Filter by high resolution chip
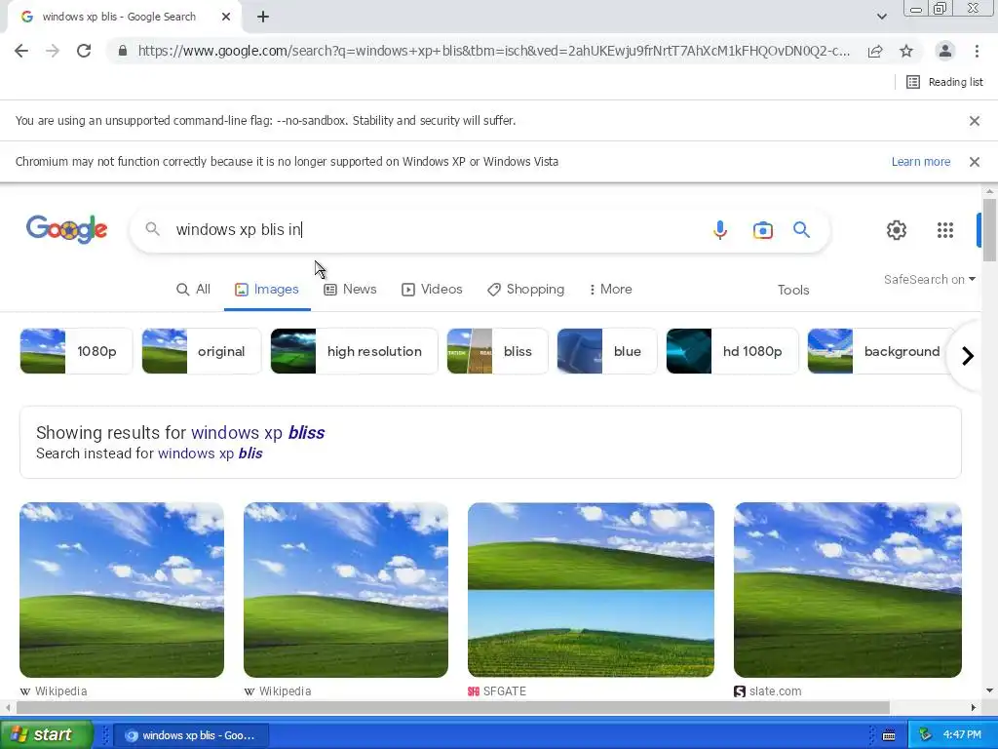 [x=354, y=351]
